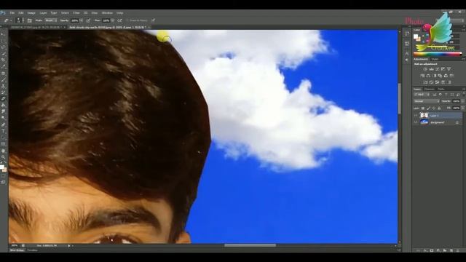Image resolution: width=466 pixels, height=262 pixels.
Task: Select the Lasso tool
Action: tap(3, 47)
